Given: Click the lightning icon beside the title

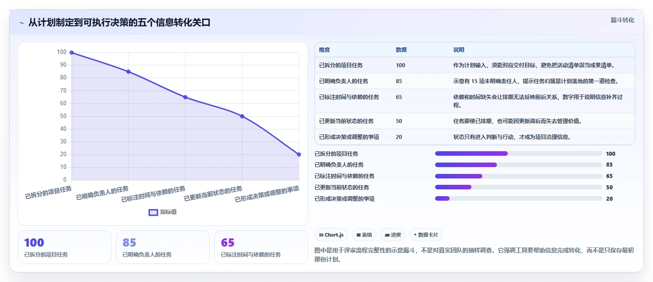Looking at the screenshot, I should pos(21,23).
